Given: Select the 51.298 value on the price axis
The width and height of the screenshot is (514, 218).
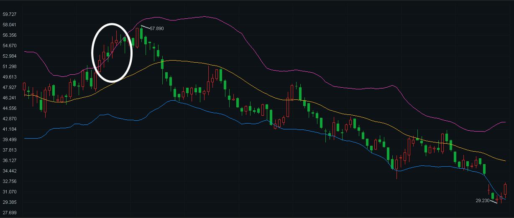Looking at the screenshot, I should pyautogui.click(x=9, y=66).
